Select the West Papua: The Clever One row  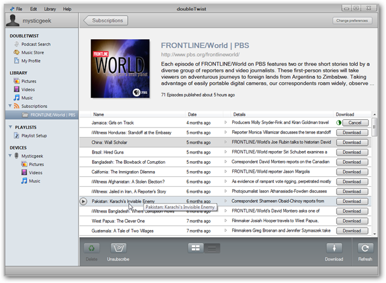(x=225, y=221)
